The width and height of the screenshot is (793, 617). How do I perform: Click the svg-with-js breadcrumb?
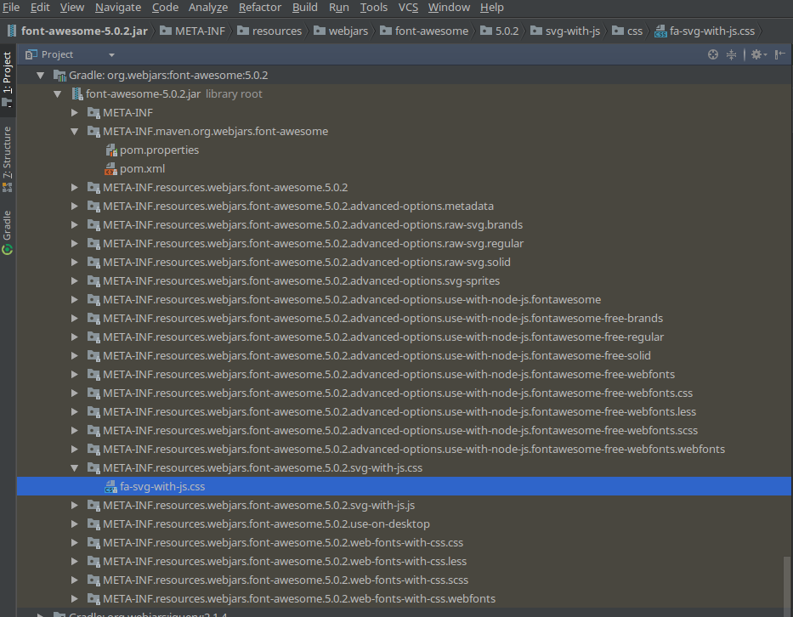[565, 31]
